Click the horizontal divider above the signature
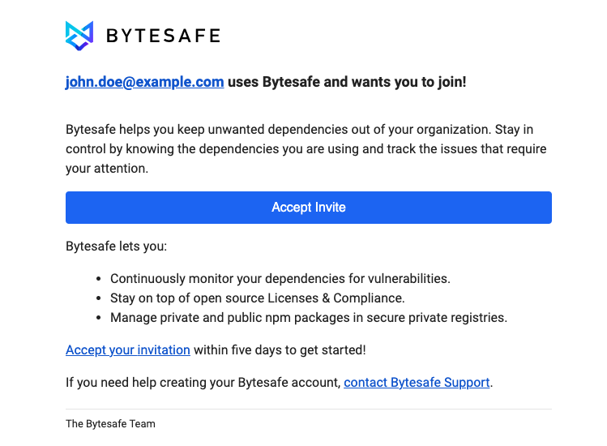The height and width of the screenshot is (446, 607). 309,409
